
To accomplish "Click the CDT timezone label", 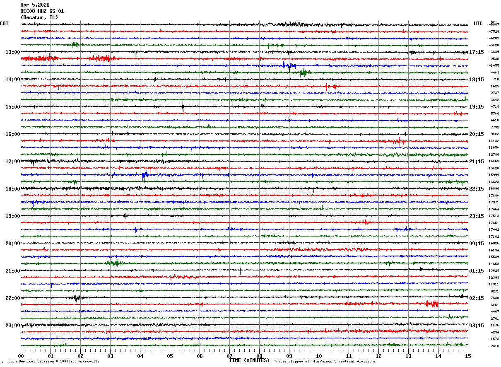I will point(4,24).
